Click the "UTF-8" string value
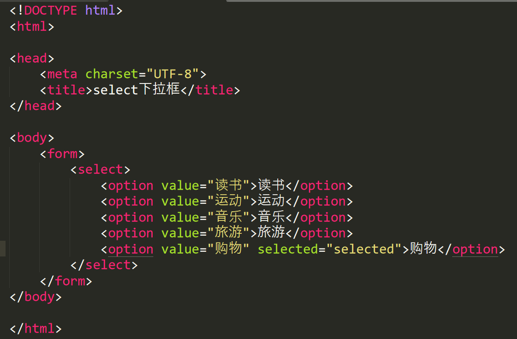 tap(172, 74)
